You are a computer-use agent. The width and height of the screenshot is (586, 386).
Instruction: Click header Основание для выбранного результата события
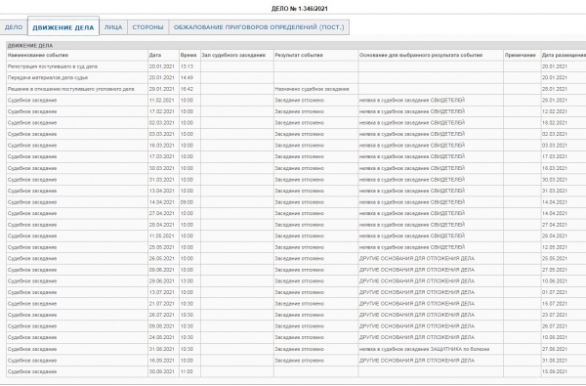pos(421,56)
